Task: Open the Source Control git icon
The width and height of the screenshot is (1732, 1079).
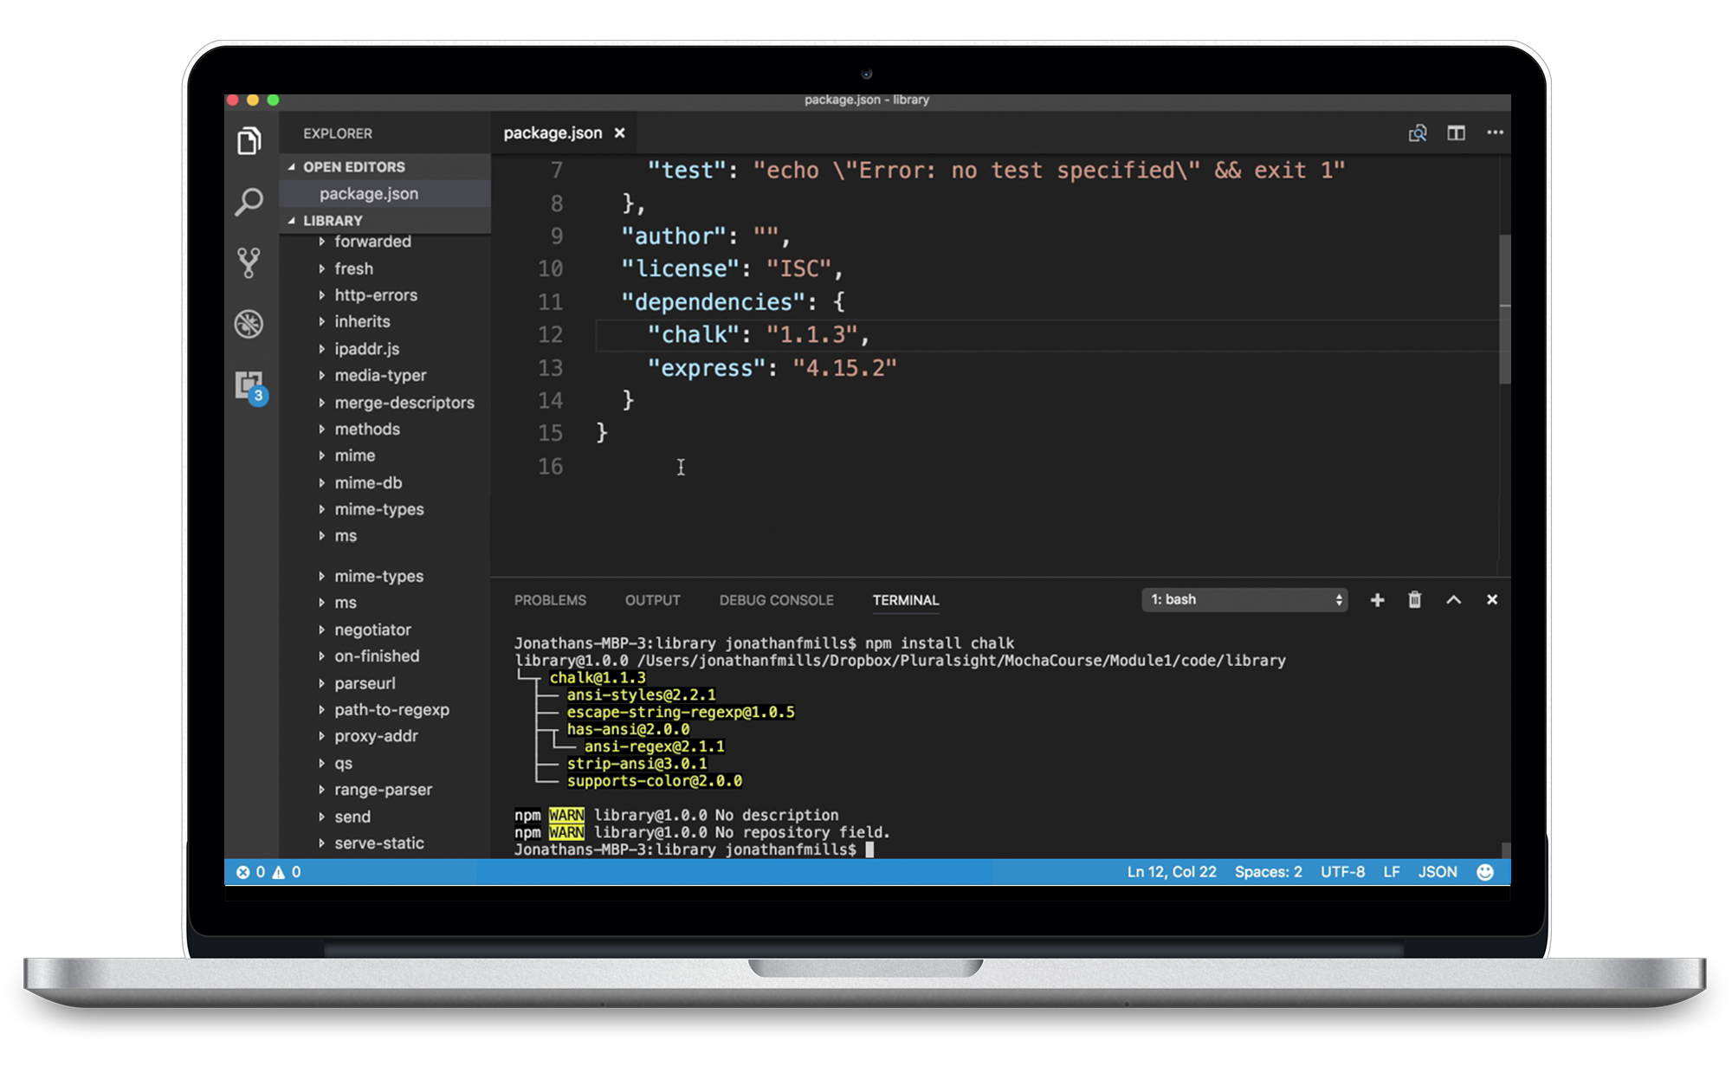Action: point(249,262)
